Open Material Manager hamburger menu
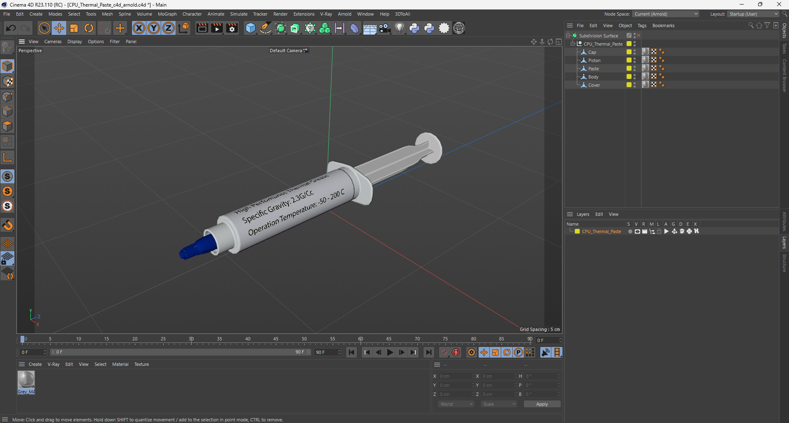Viewport: 789px width, 423px height. (22, 364)
